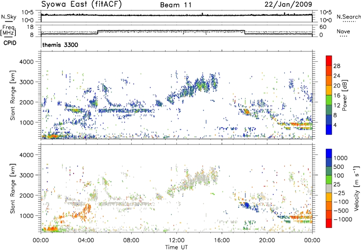Pick the green 25–100 velocity swatch
361x250 pixels.
click(329, 180)
